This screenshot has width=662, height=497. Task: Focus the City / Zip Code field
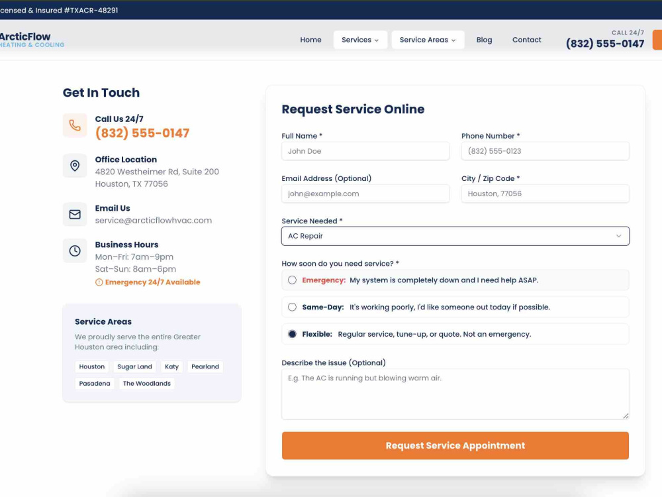[545, 194]
